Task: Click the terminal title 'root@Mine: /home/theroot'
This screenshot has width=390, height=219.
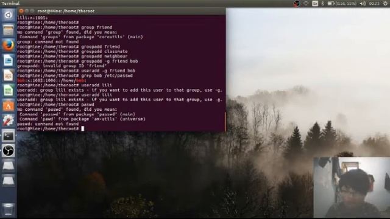Action: 66,11
